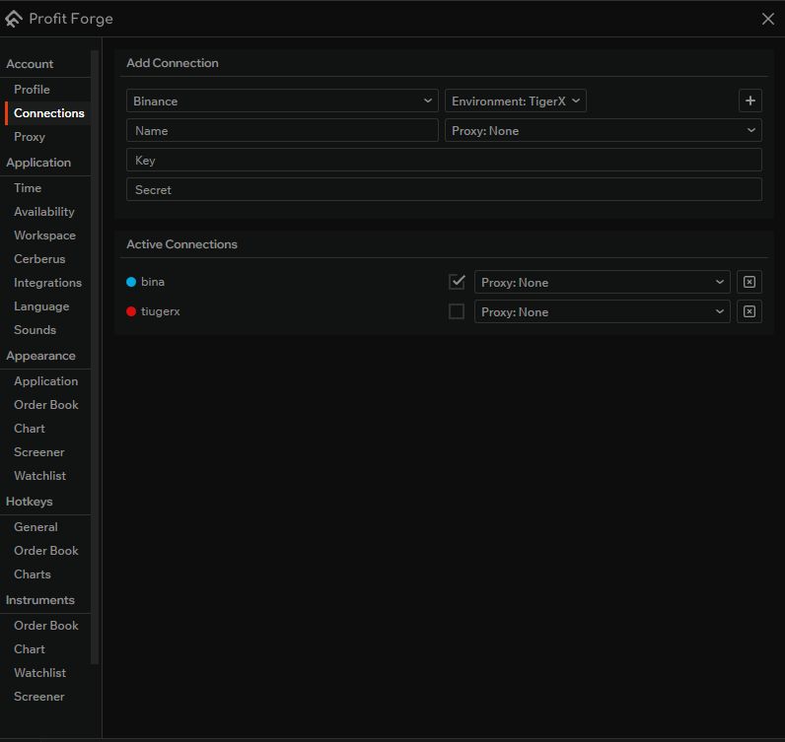Screen dimensions: 785x742
Task: Click the sidebar vertical scrollbar
Action: click(x=95, y=357)
